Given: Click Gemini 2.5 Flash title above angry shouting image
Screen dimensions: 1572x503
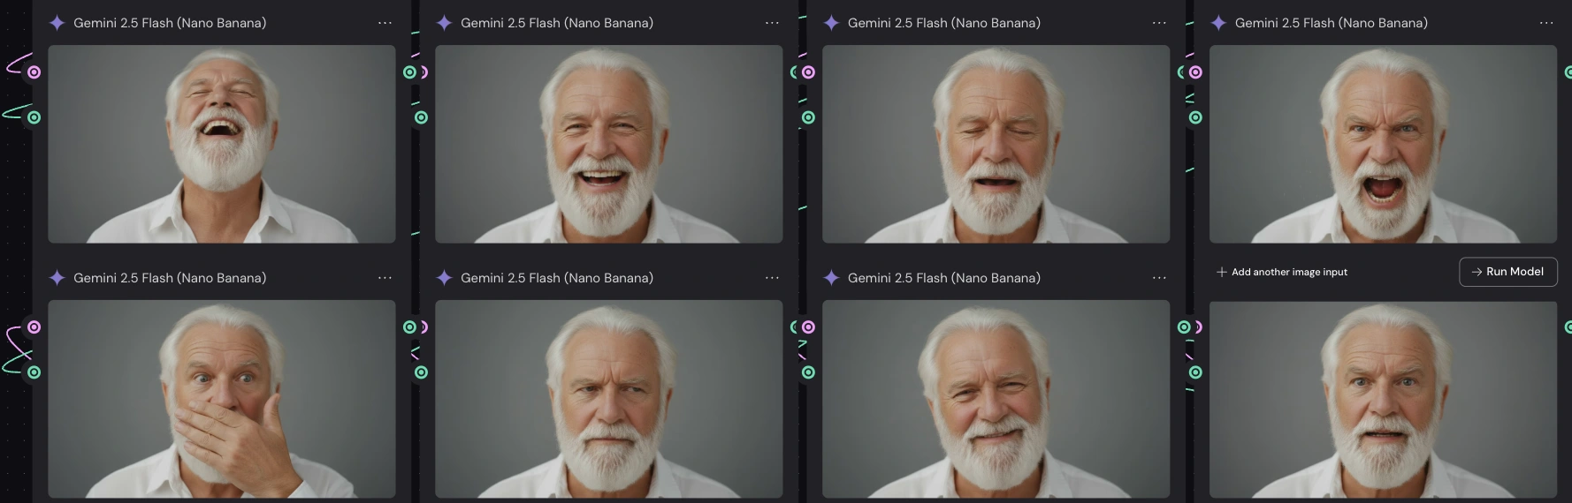Looking at the screenshot, I should pyautogui.click(x=1332, y=23).
